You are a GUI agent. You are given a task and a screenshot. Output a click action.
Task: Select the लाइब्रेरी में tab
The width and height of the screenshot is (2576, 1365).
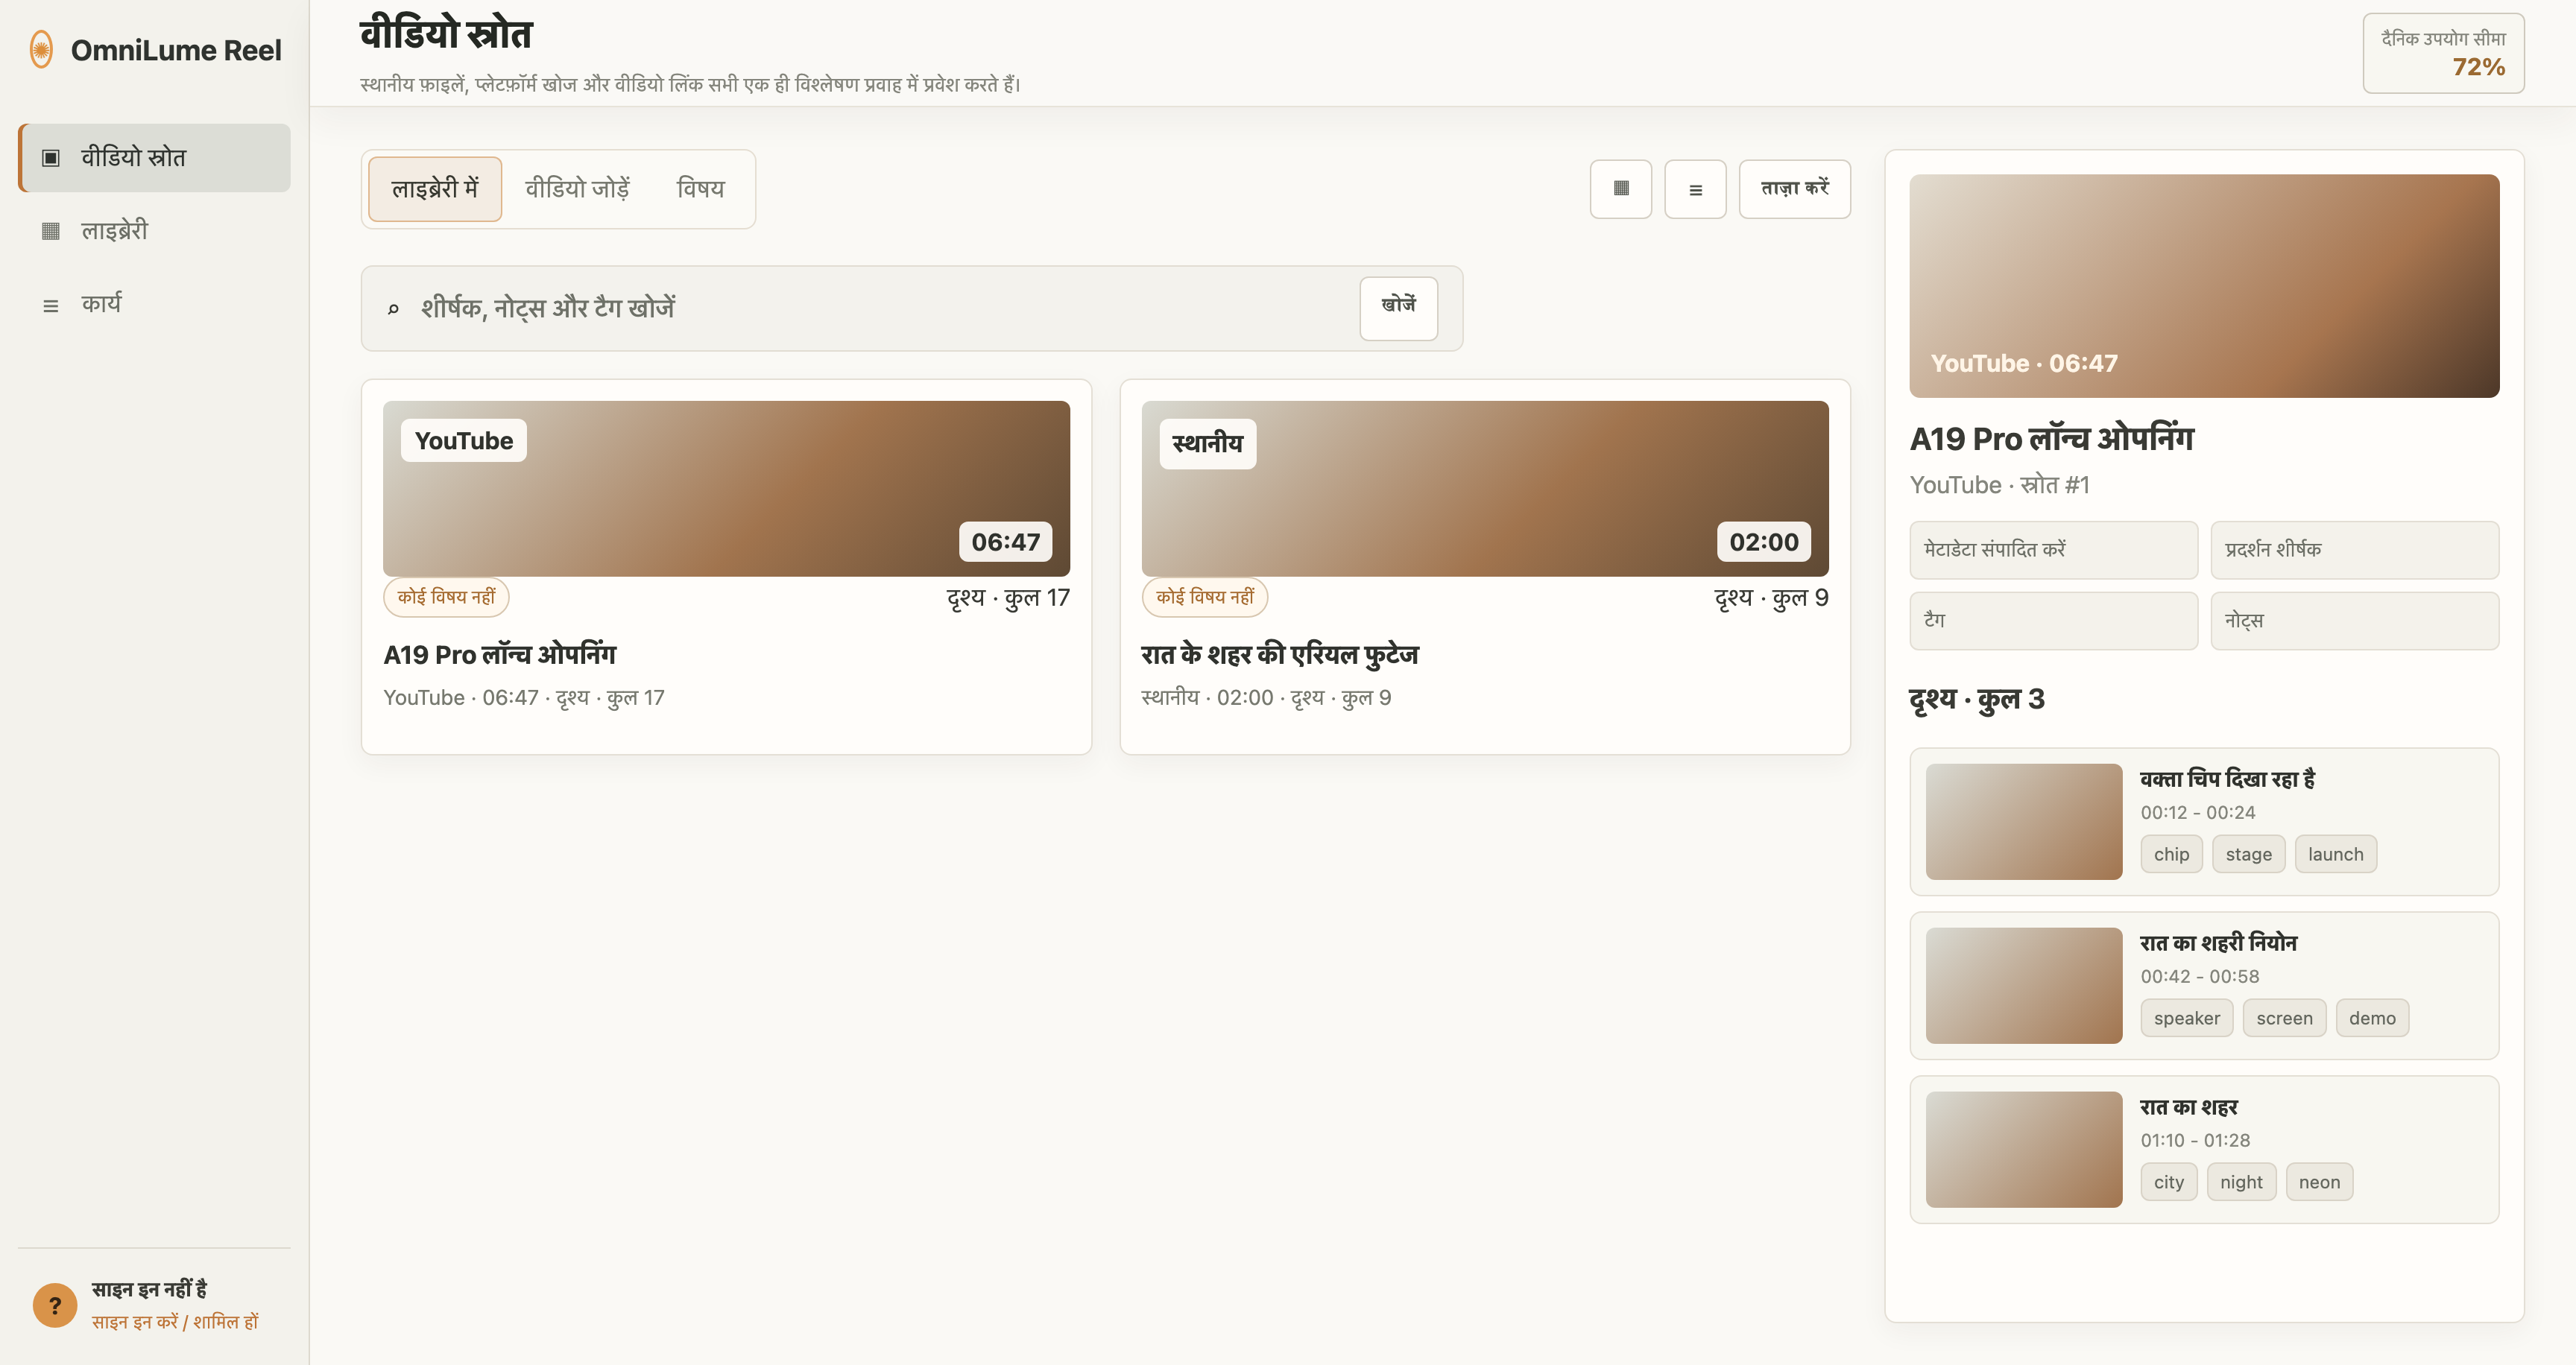[435, 189]
